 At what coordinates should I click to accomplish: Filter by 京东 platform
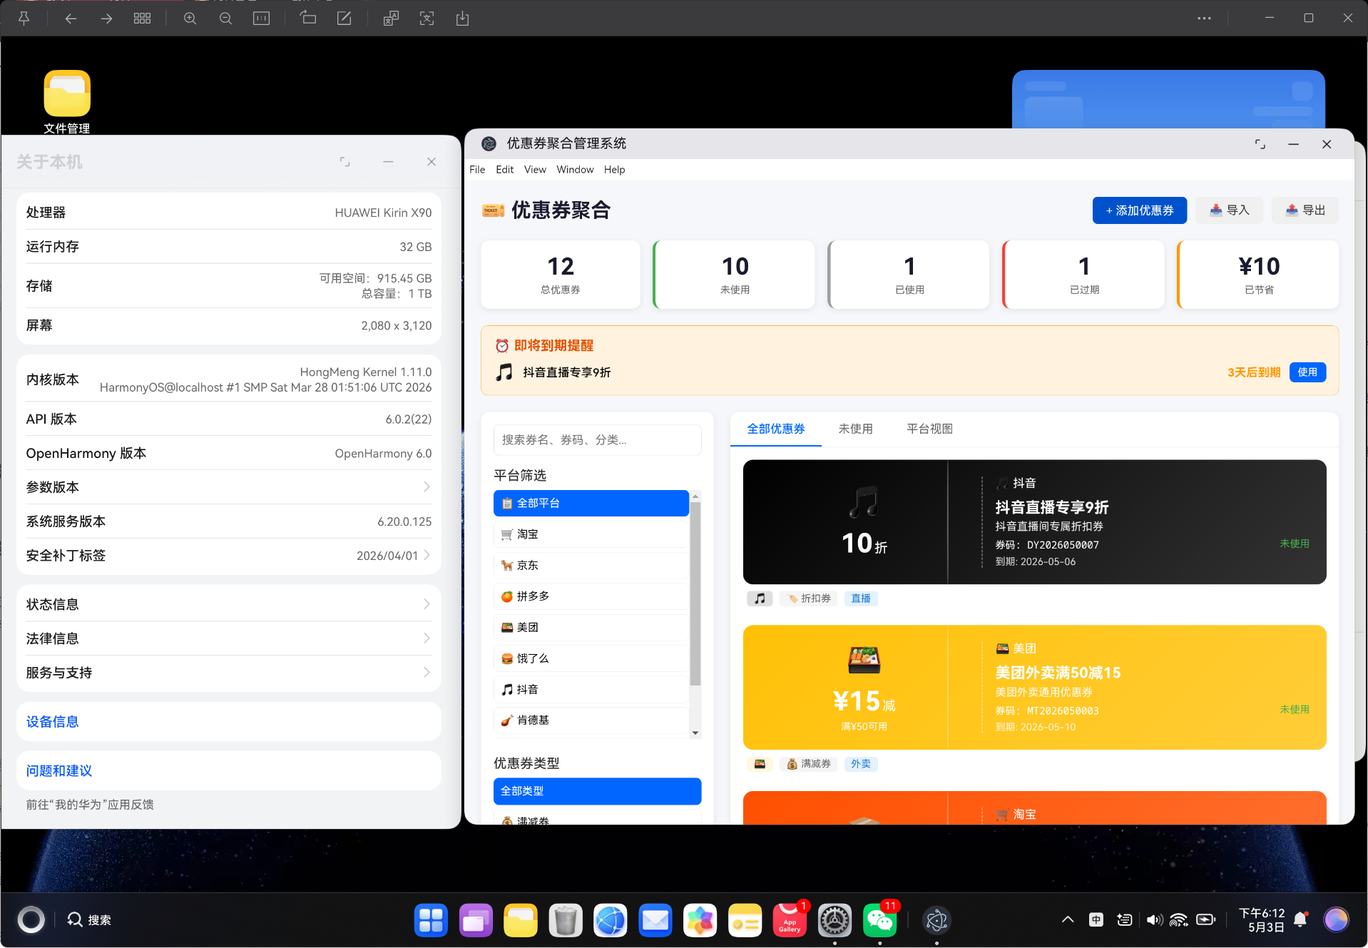pyautogui.click(x=591, y=566)
